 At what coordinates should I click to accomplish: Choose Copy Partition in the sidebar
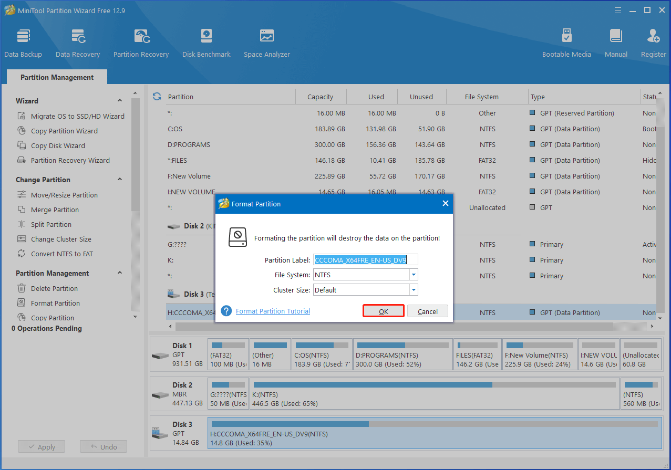tap(46, 318)
